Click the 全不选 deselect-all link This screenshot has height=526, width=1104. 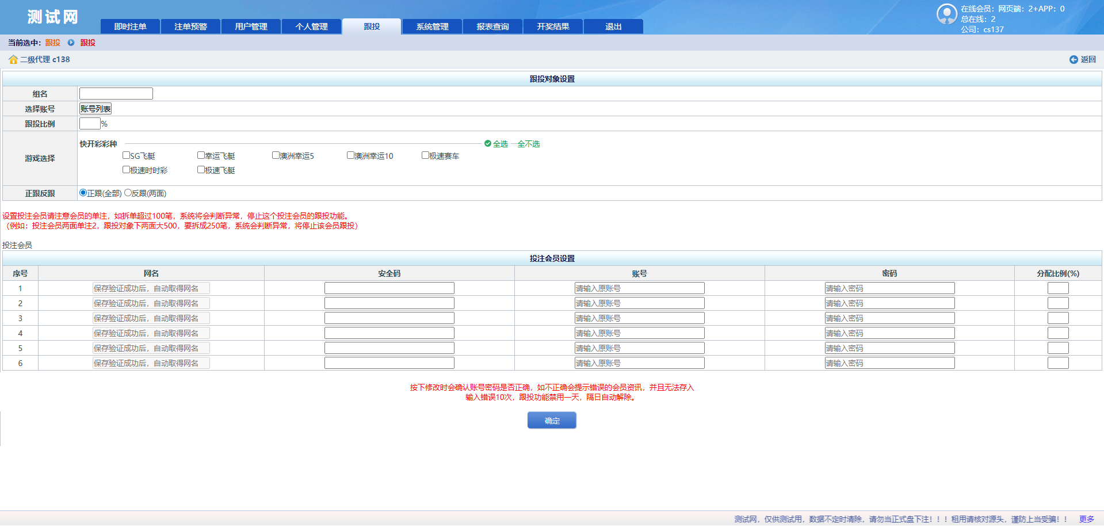(528, 144)
